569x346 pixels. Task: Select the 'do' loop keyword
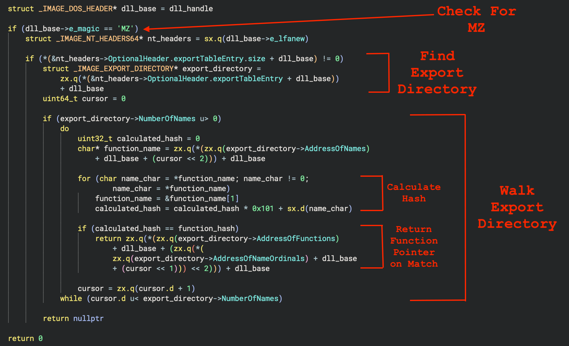pyautogui.click(x=65, y=129)
